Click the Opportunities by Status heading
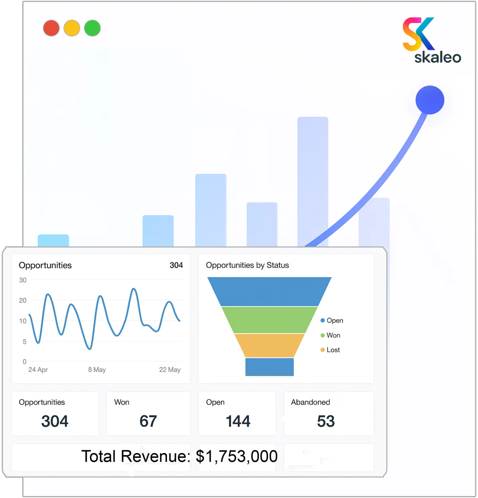The height and width of the screenshot is (498, 478). click(x=247, y=265)
